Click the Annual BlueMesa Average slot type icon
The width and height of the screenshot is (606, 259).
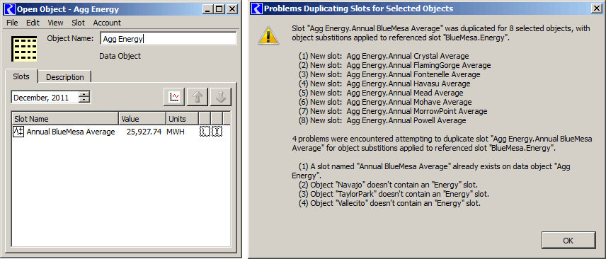pyautogui.click(x=19, y=132)
